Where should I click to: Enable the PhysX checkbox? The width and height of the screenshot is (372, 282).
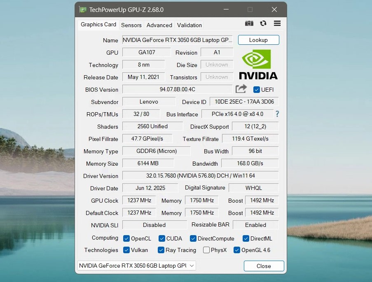coord(206,250)
